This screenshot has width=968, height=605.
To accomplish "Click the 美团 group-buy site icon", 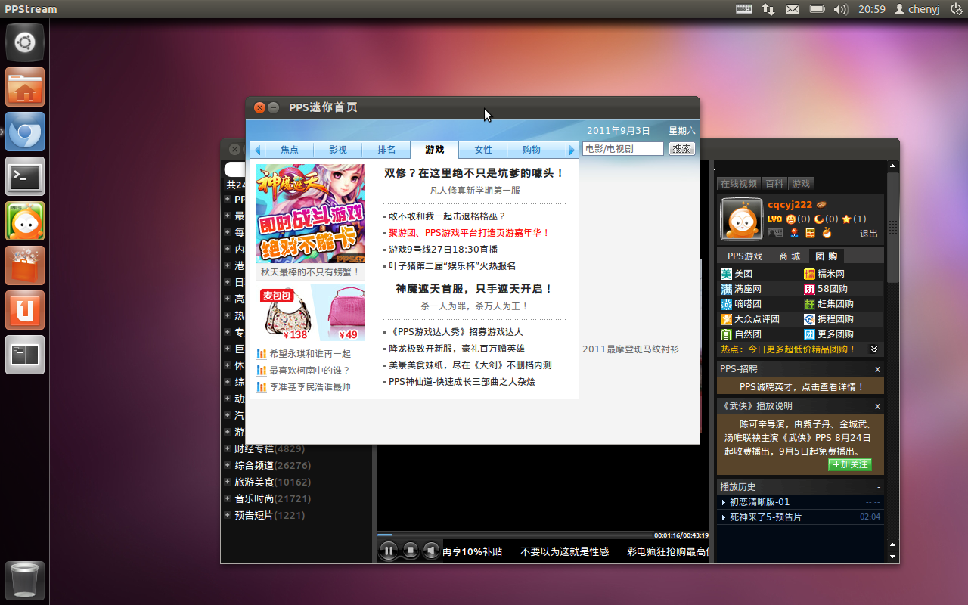I will [x=726, y=274].
